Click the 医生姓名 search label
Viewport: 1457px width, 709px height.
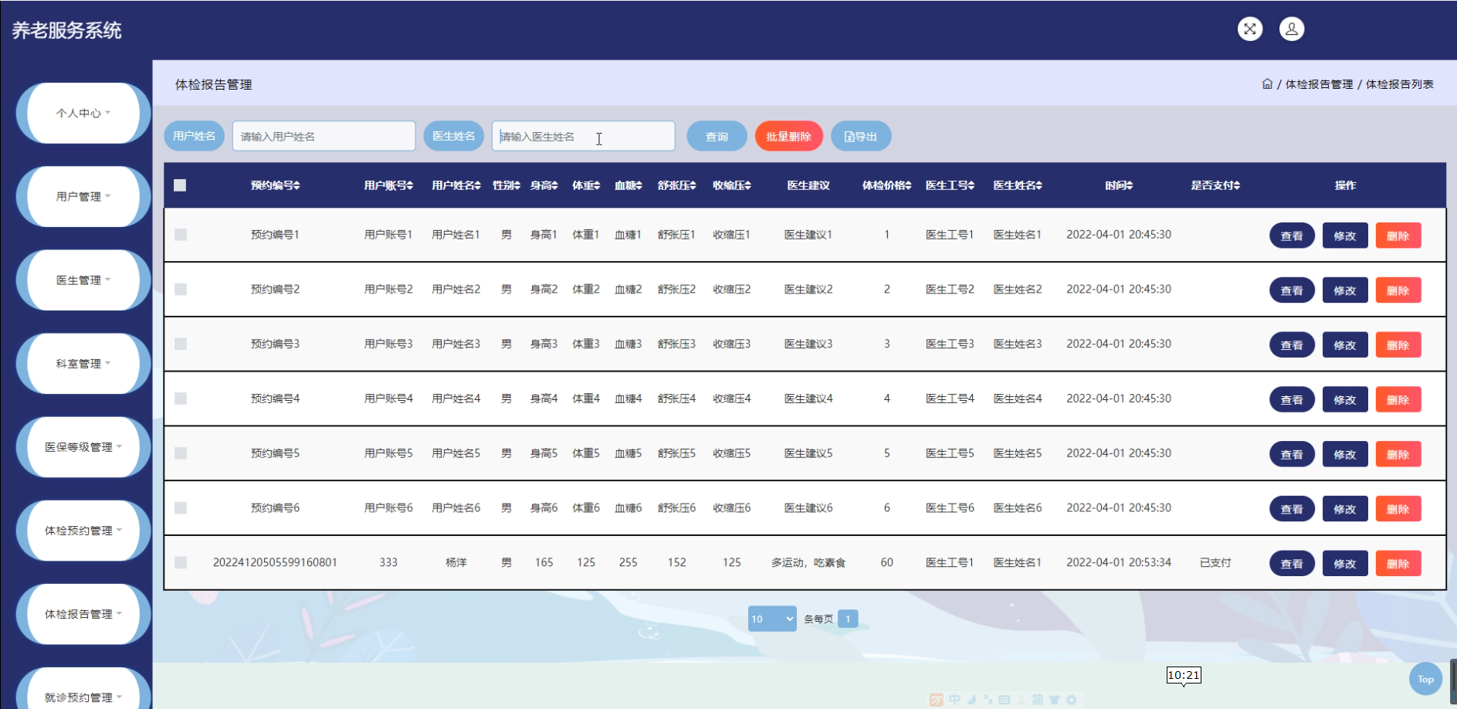tap(454, 136)
